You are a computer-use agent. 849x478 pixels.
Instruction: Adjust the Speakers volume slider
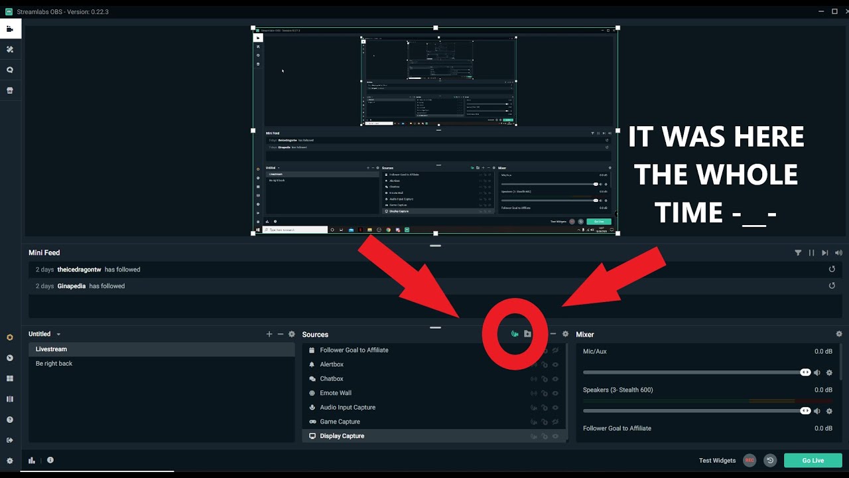pos(696,411)
